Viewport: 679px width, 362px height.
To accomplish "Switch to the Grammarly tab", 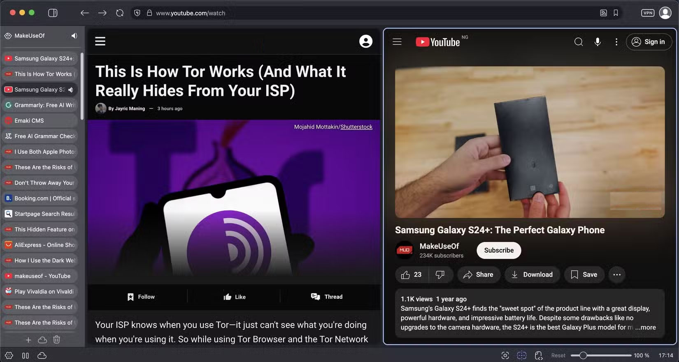I will (40, 105).
